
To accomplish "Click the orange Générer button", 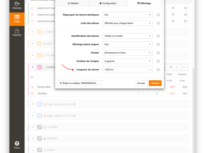I will [155, 83].
